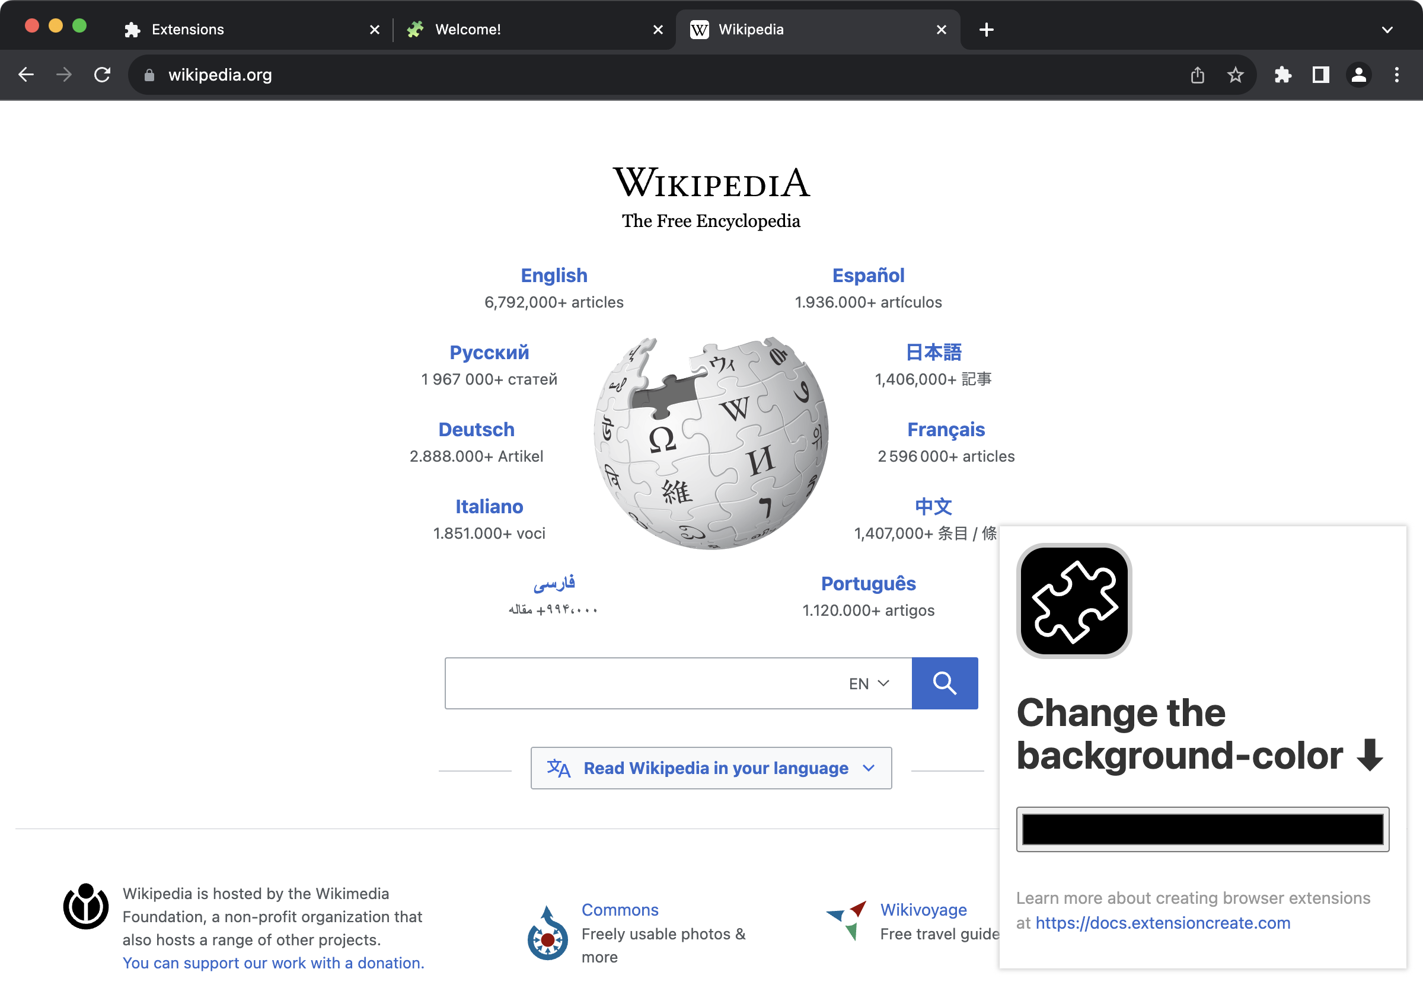Switch to the Welcome! tab

[x=534, y=29]
